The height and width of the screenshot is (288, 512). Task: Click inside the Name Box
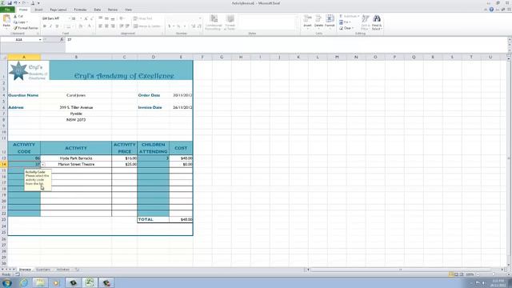tap(19, 39)
